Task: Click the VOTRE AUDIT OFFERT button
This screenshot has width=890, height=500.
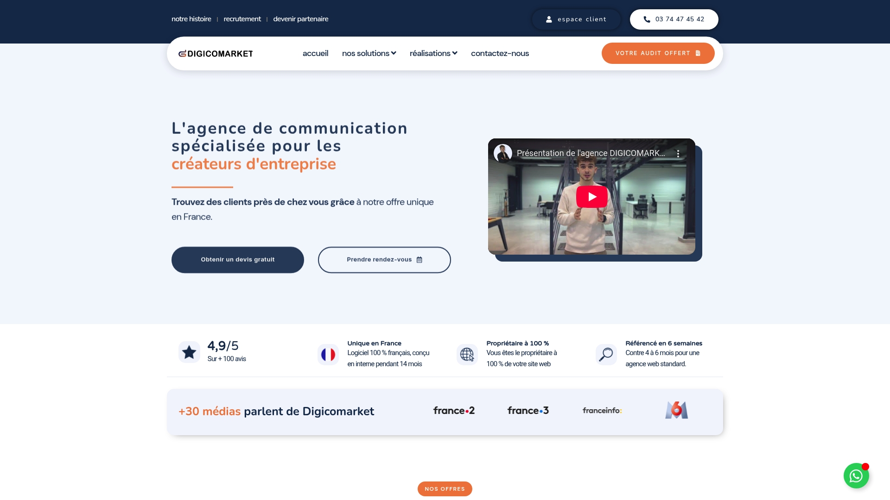Action: click(x=658, y=53)
